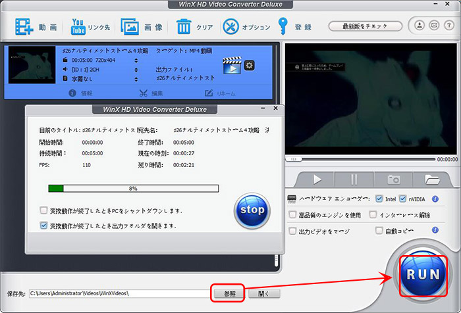The image size is (461, 313).
Task: Click the add video (動画) film icon
Action: click(24, 27)
